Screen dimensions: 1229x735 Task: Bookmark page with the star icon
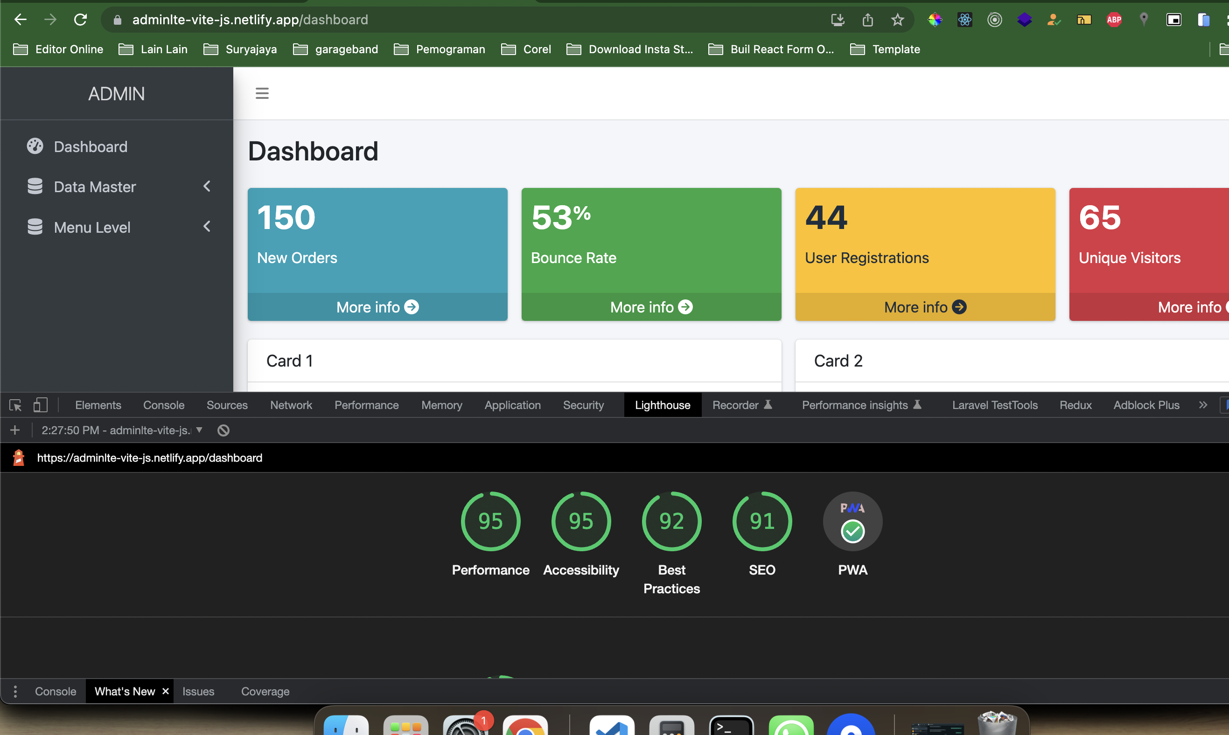pyautogui.click(x=897, y=20)
